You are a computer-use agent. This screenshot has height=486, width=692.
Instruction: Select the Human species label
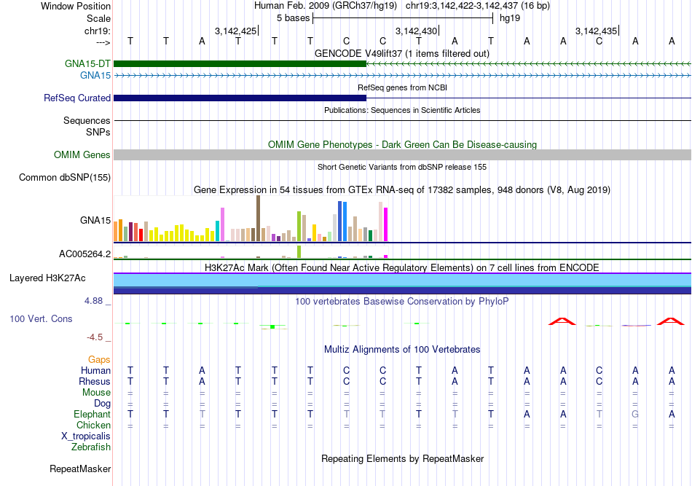pos(95,370)
